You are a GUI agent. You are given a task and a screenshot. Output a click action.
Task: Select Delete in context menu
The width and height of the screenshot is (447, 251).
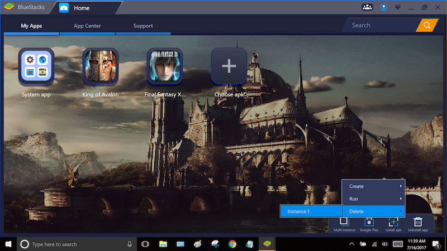[x=373, y=211]
